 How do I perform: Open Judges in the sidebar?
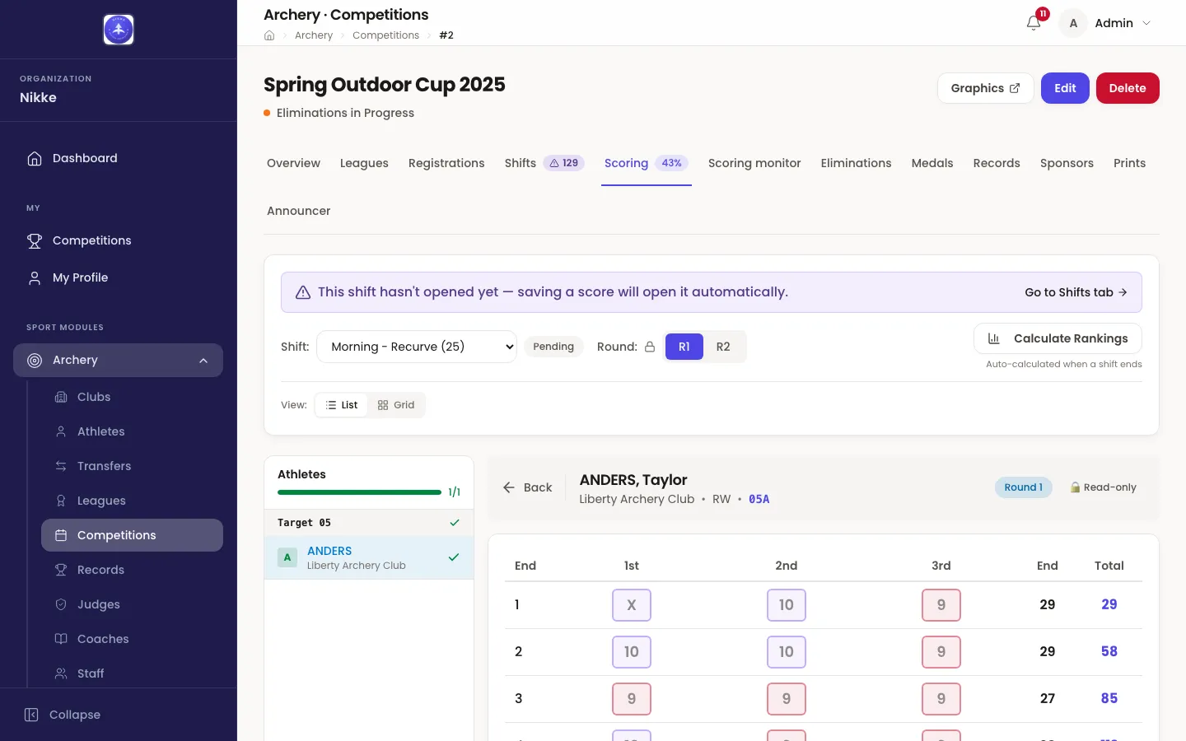pyautogui.click(x=132, y=604)
